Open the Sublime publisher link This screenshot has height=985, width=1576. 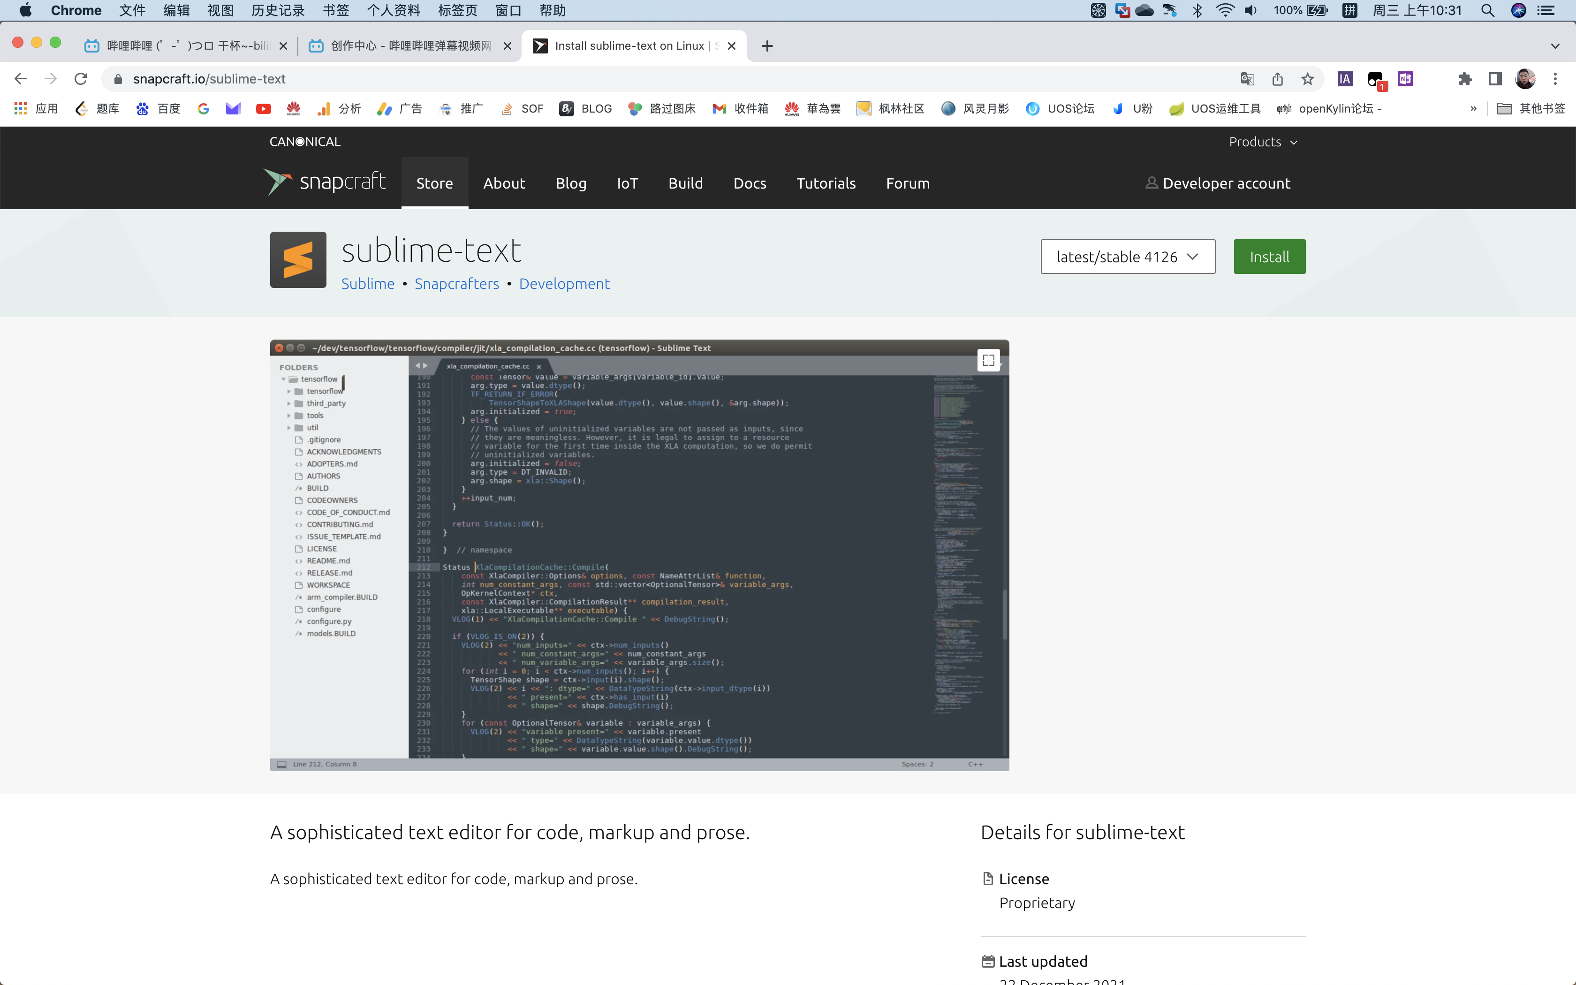click(368, 283)
